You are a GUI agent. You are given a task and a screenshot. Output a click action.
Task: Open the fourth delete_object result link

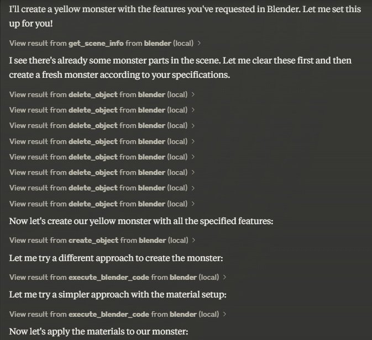[98, 141]
